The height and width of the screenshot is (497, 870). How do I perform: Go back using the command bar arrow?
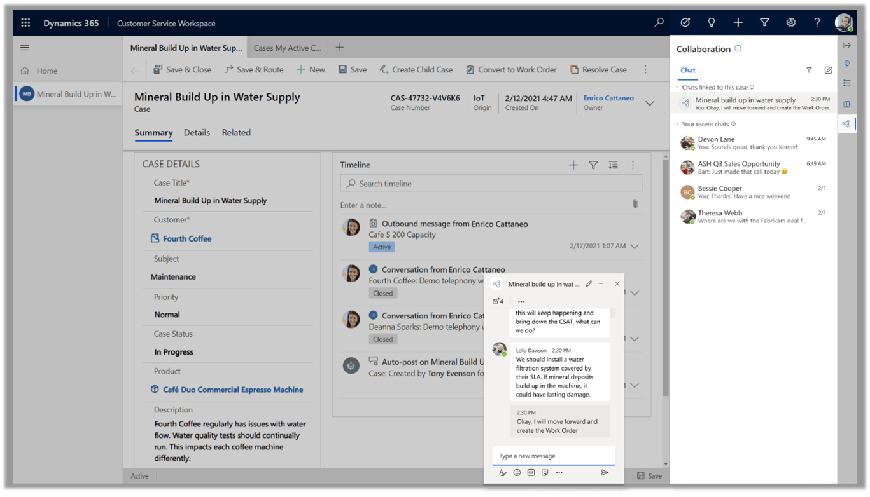134,70
